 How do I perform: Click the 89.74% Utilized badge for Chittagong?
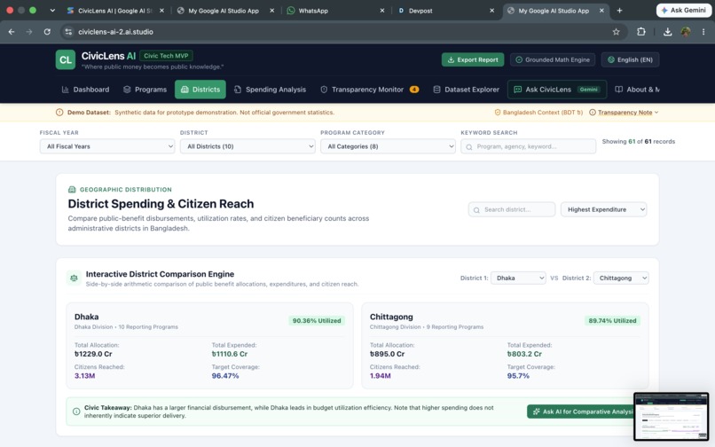coord(612,321)
